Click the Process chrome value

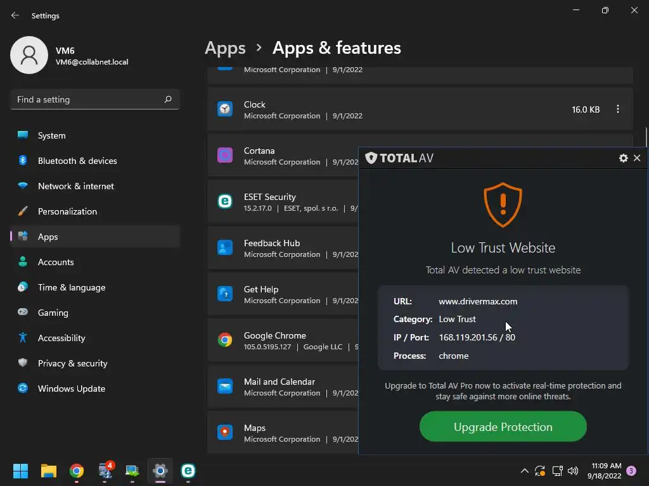pos(454,356)
